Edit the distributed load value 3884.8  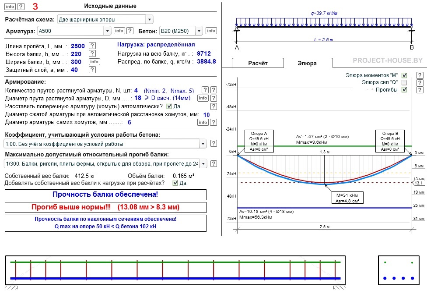click(x=206, y=61)
